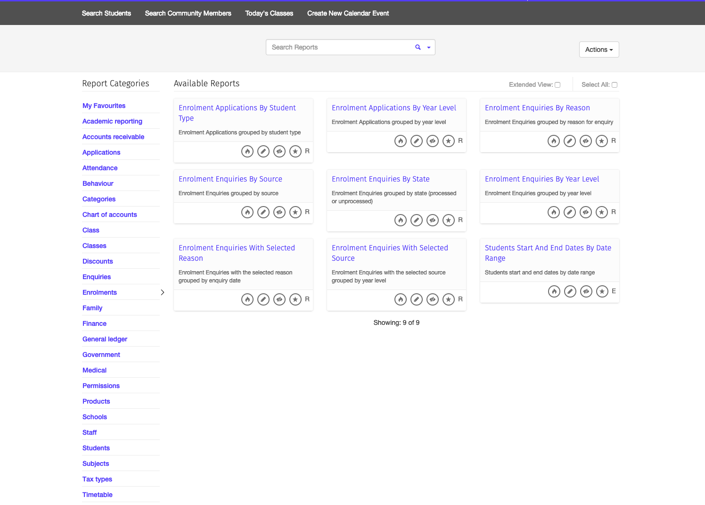Click pencil edit icon on Enrolment Enquiries By Source

pyautogui.click(x=263, y=212)
